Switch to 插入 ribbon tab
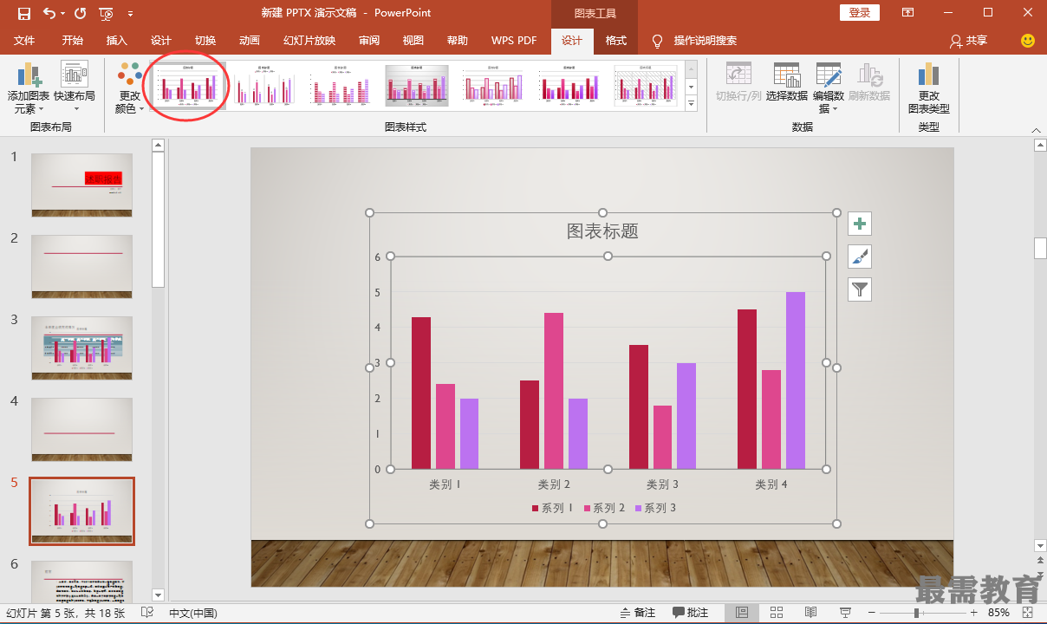Viewport: 1047px width, 624px height. click(x=117, y=41)
